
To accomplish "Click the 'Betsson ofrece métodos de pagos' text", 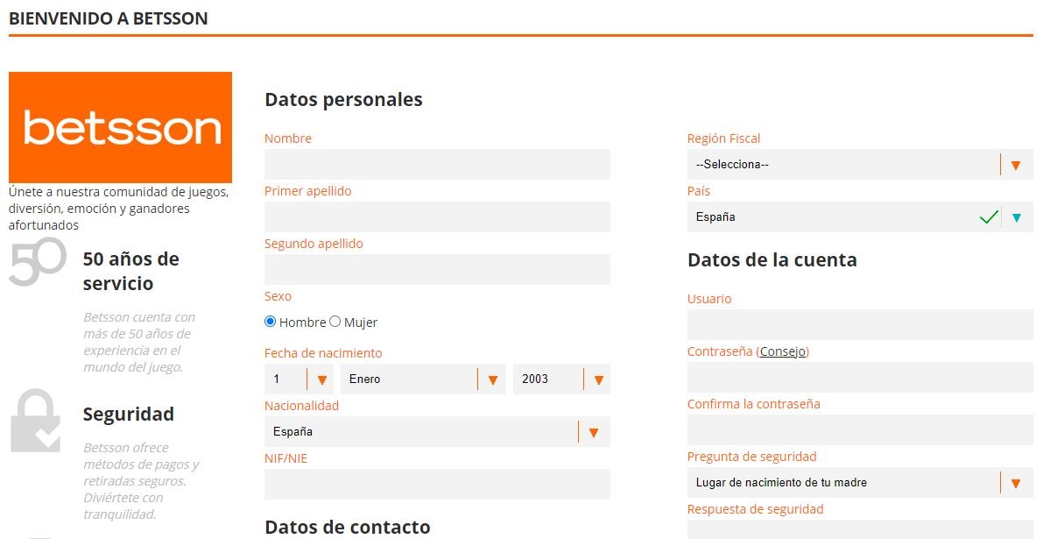I will pos(141,480).
